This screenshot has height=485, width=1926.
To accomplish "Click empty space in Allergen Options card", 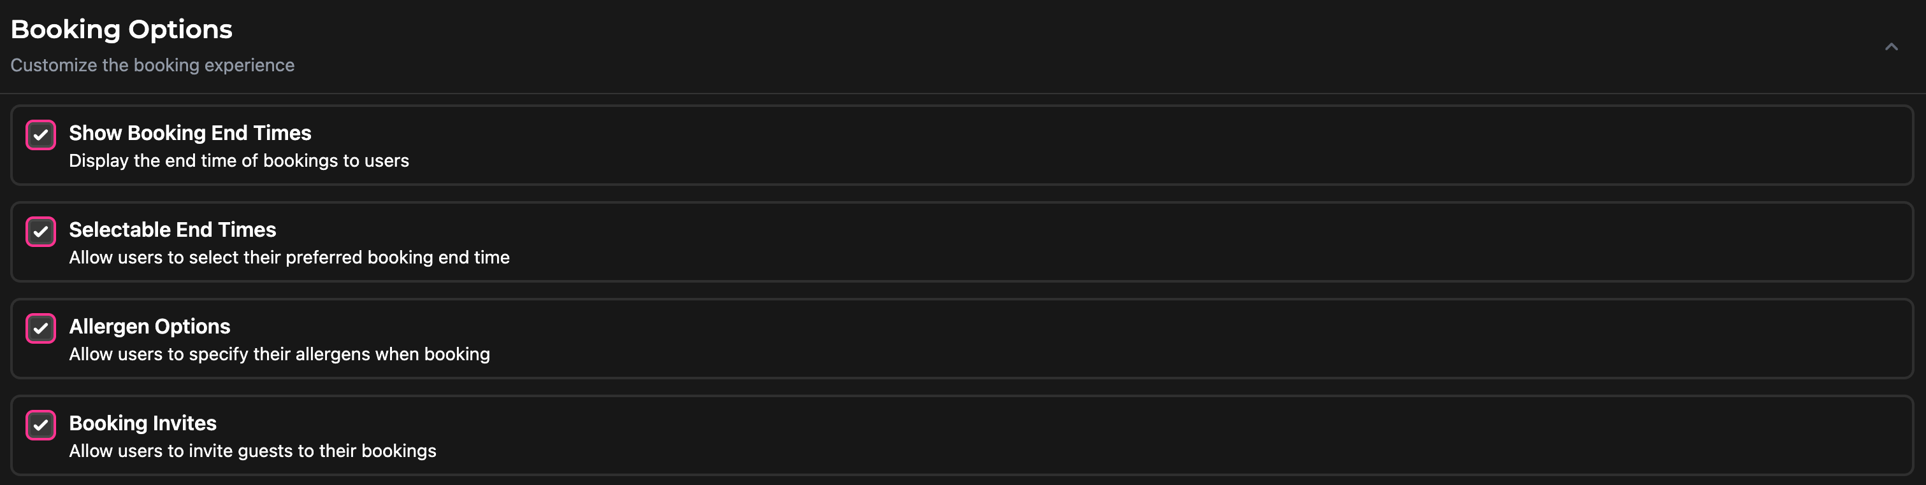I will point(1122,339).
